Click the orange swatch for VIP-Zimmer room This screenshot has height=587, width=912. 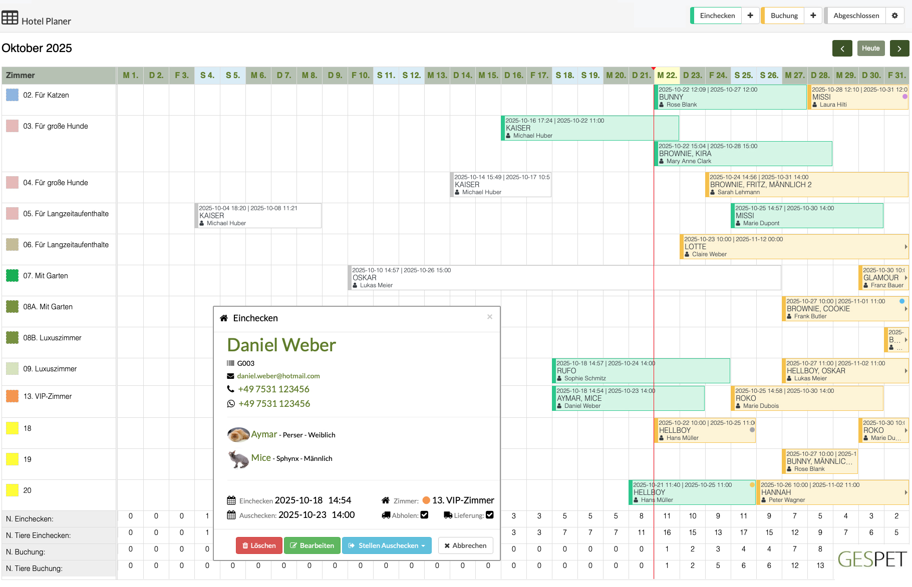coord(426,500)
